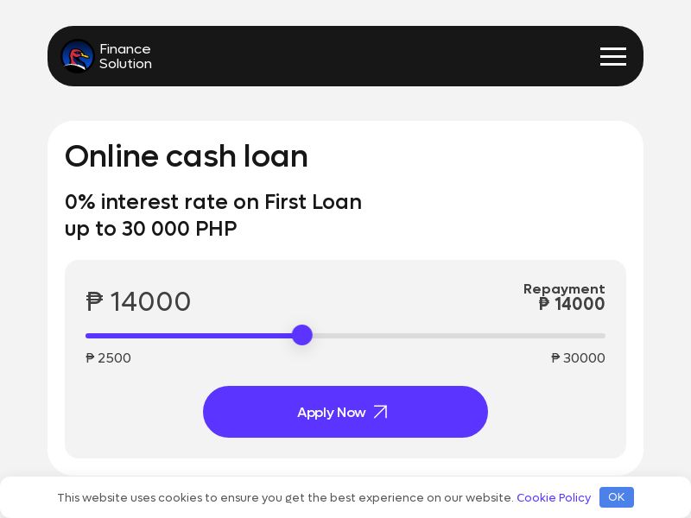691x518 pixels.
Task: Accept cookies by clicking OK
Action: click(x=616, y=497)
